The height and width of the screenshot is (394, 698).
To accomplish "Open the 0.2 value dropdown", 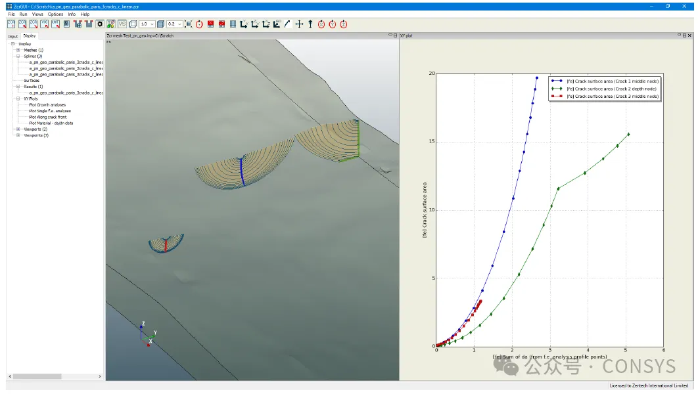I will [x=179, y=24].
